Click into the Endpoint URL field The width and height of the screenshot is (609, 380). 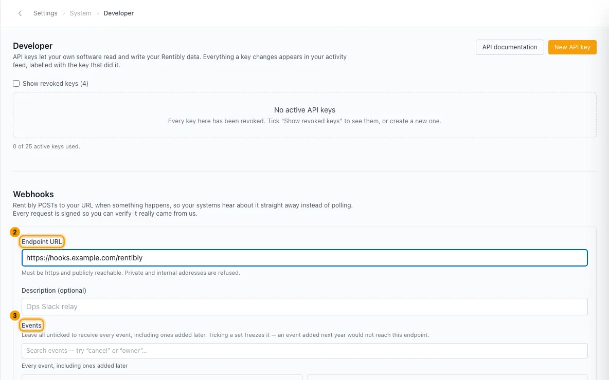[x=304, y=258]
